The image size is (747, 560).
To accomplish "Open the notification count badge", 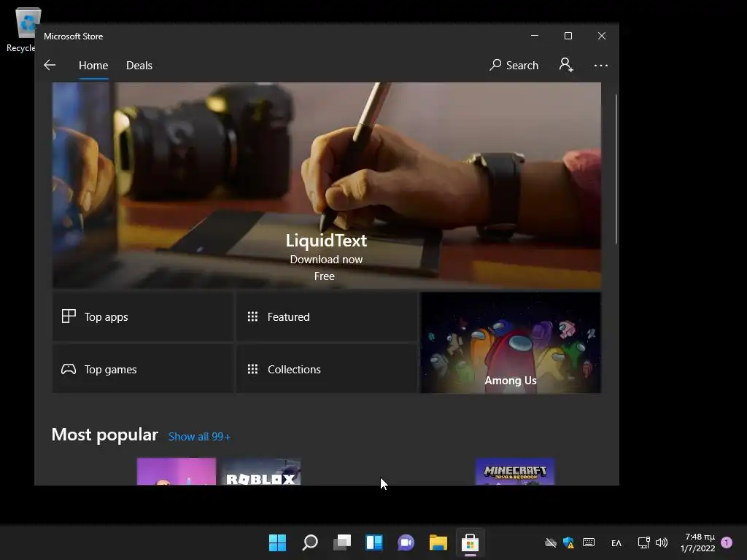I will coord(727,542).
